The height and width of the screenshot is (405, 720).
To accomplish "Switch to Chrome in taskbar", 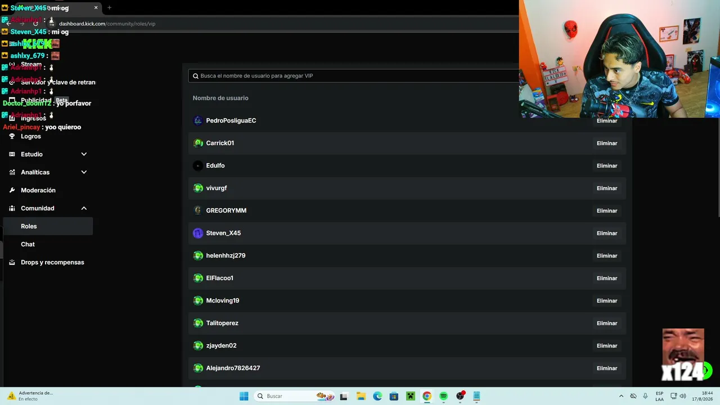I will (x=427, y=396).
